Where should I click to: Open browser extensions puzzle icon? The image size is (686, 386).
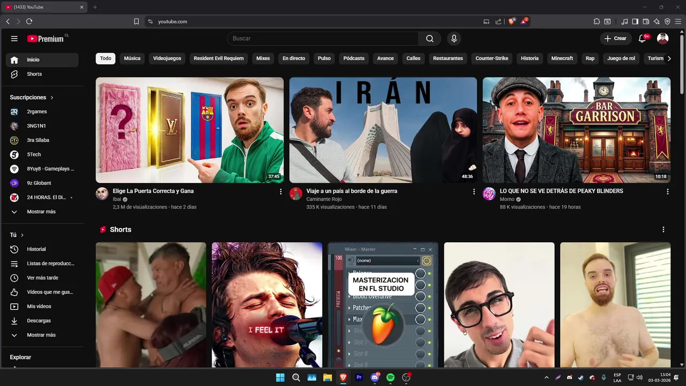click(596, 21)
